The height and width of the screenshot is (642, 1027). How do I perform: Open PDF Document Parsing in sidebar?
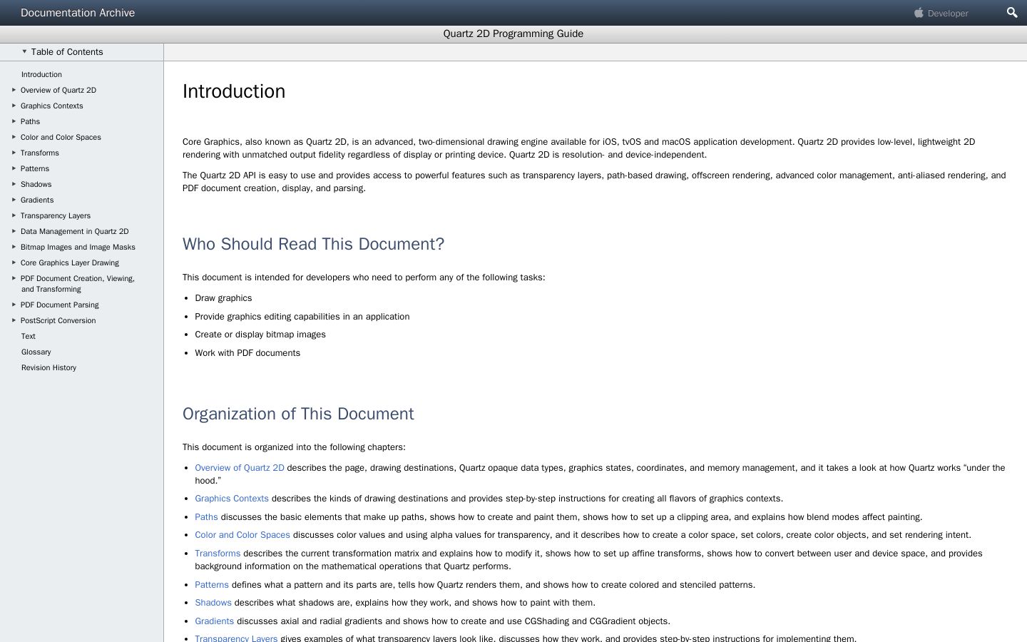tap(60, 305)
